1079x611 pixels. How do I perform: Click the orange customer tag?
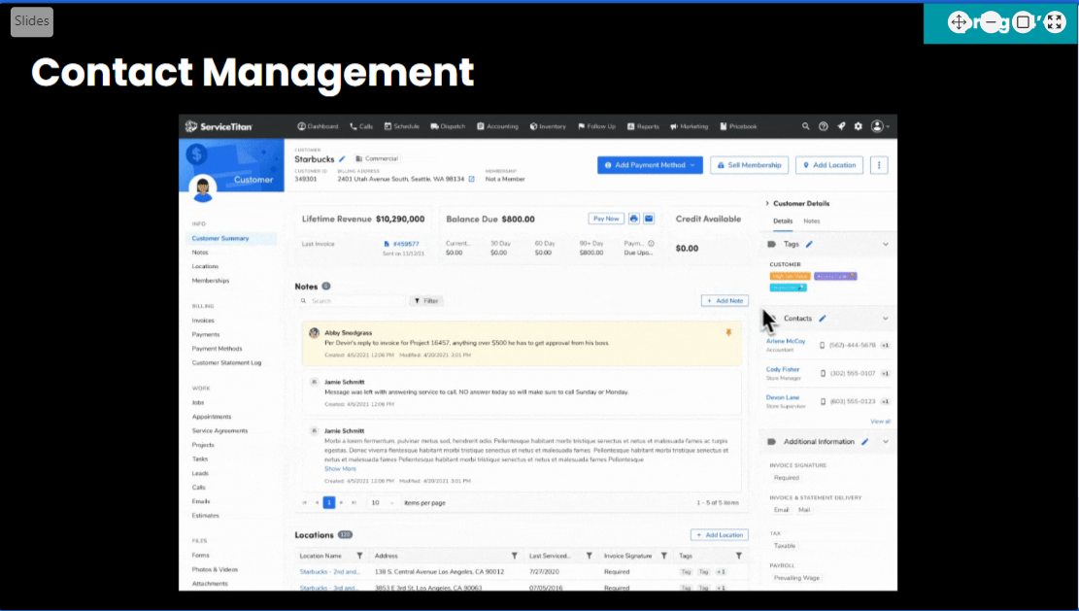point(790,277)
